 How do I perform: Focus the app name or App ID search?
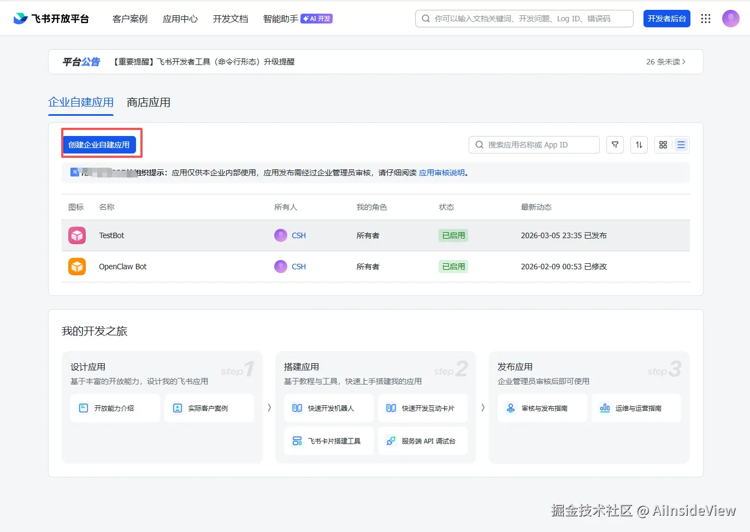click(x=534, y=145)
